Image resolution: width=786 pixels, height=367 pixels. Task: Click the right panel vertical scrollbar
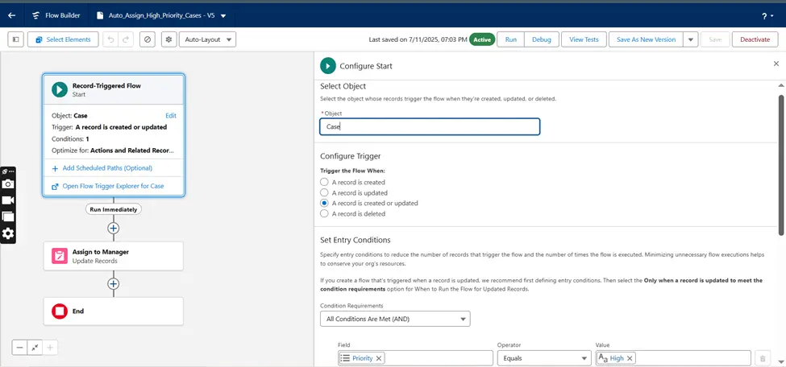click(x=781, y=165)
